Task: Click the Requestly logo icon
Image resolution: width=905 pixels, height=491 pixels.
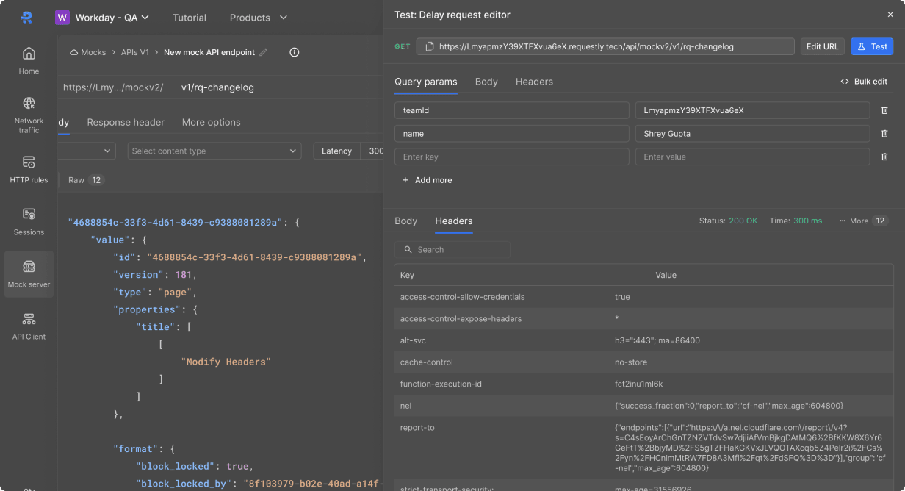Action: coord(26,18)
